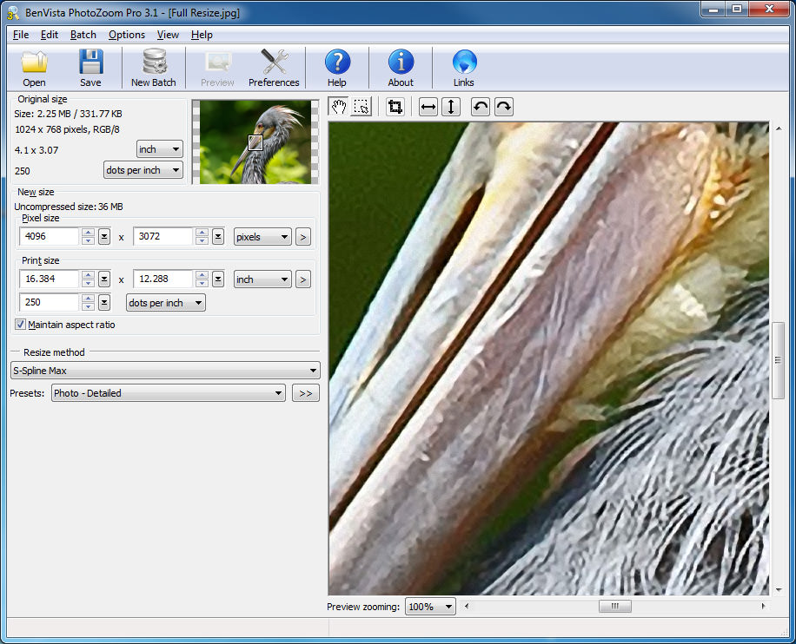
Task: Flip the image vertically
Action: coord(451,106)
